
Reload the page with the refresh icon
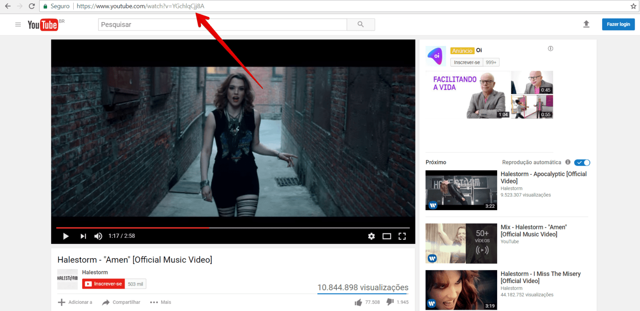coord(32,6)
